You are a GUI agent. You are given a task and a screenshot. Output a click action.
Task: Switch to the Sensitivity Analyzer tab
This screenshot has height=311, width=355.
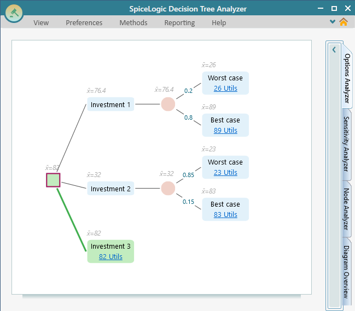347,144
